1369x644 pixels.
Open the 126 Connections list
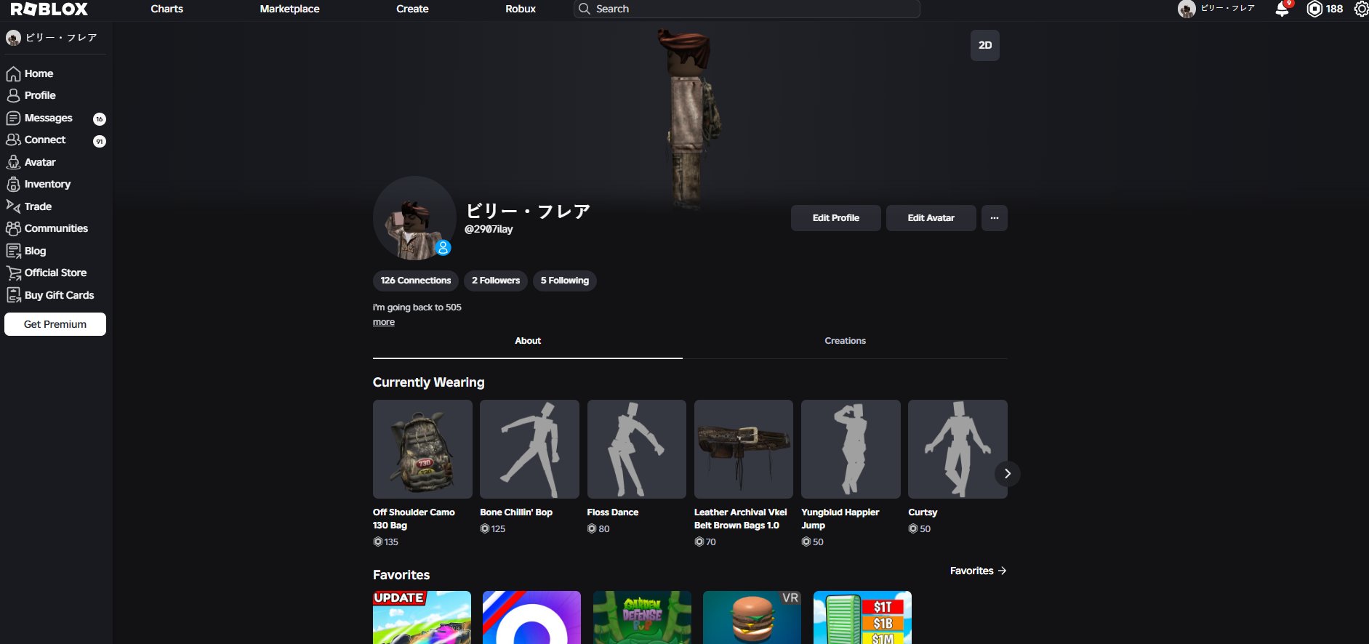point(415,281)
